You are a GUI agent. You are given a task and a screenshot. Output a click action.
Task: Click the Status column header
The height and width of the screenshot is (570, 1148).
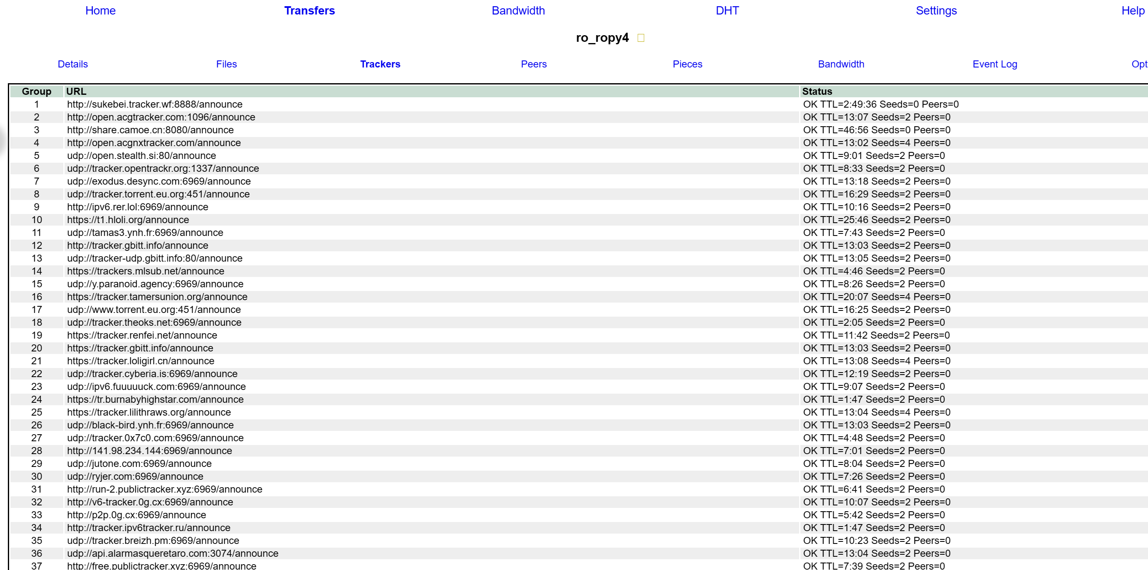click(x=817, y=91)
